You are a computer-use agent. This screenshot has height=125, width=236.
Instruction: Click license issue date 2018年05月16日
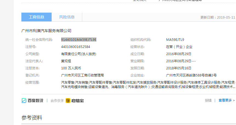[x=179, y=68]
